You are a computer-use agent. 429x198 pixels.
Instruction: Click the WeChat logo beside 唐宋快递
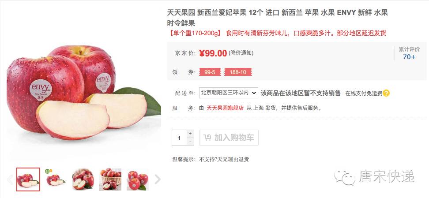click(345, 177)
